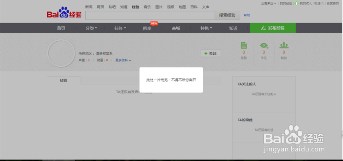This screenshot has width=343, height=161.
Task: Click the 粉丝 count of 0
Action: pos(284,52)
